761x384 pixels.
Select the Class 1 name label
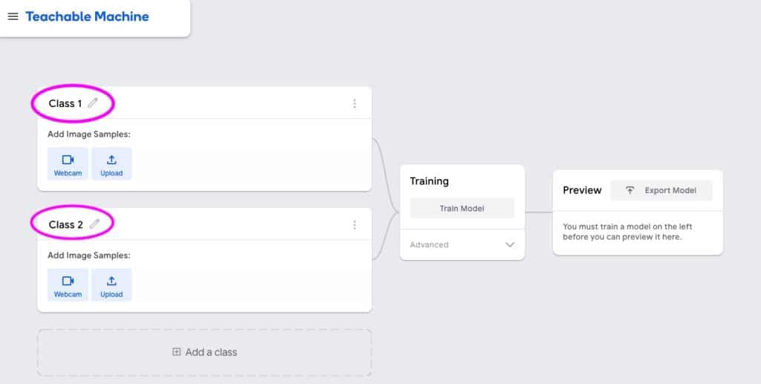[65, 103]
